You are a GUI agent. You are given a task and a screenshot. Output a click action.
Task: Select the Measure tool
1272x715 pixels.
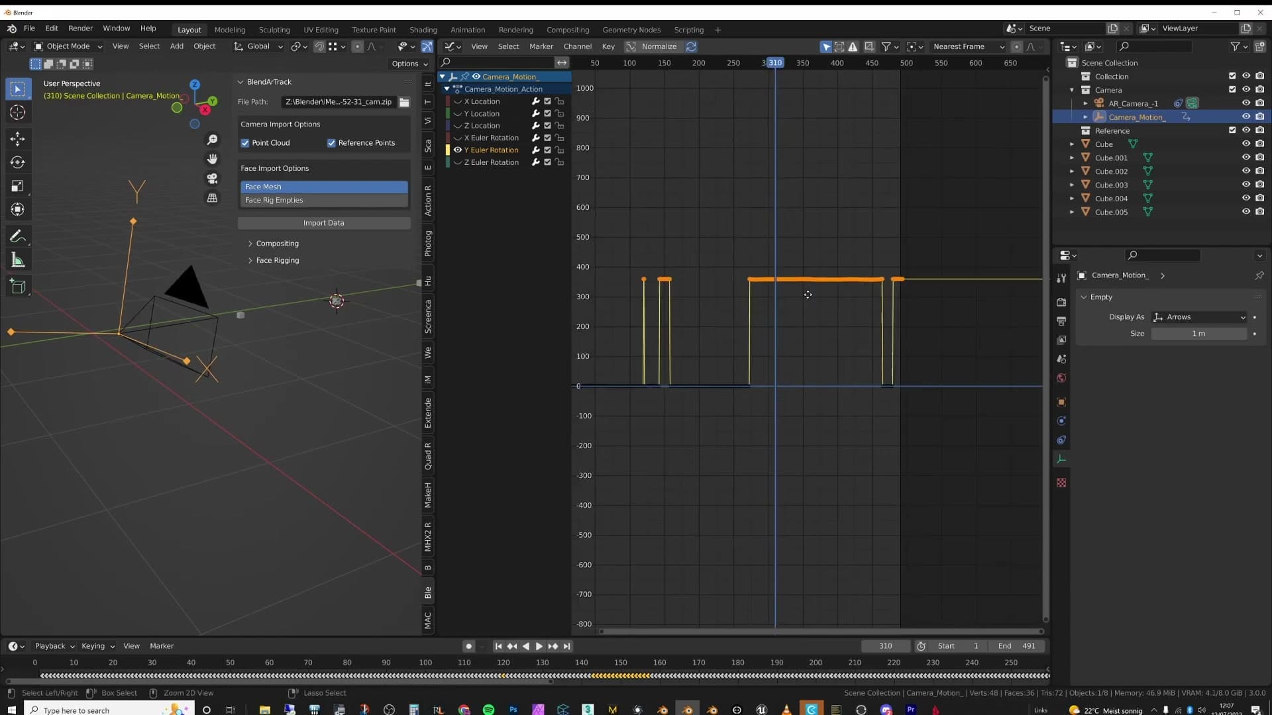click(18, 260)
